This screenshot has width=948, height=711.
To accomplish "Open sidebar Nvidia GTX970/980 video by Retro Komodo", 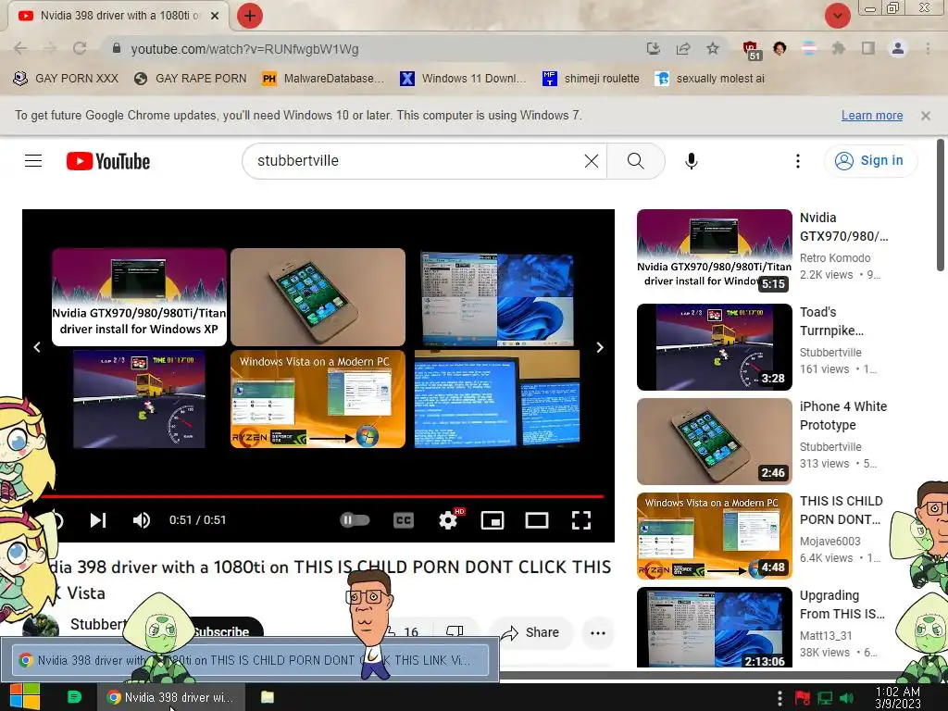I will [714, 252].
